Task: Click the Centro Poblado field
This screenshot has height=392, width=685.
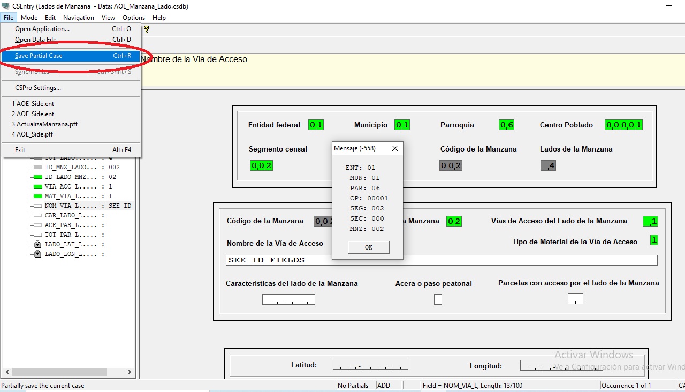Action: tap(624, 125)
